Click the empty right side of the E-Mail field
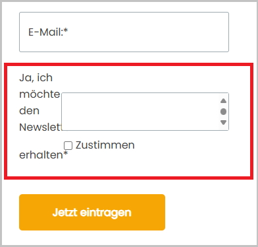 (x=176, y=32)
